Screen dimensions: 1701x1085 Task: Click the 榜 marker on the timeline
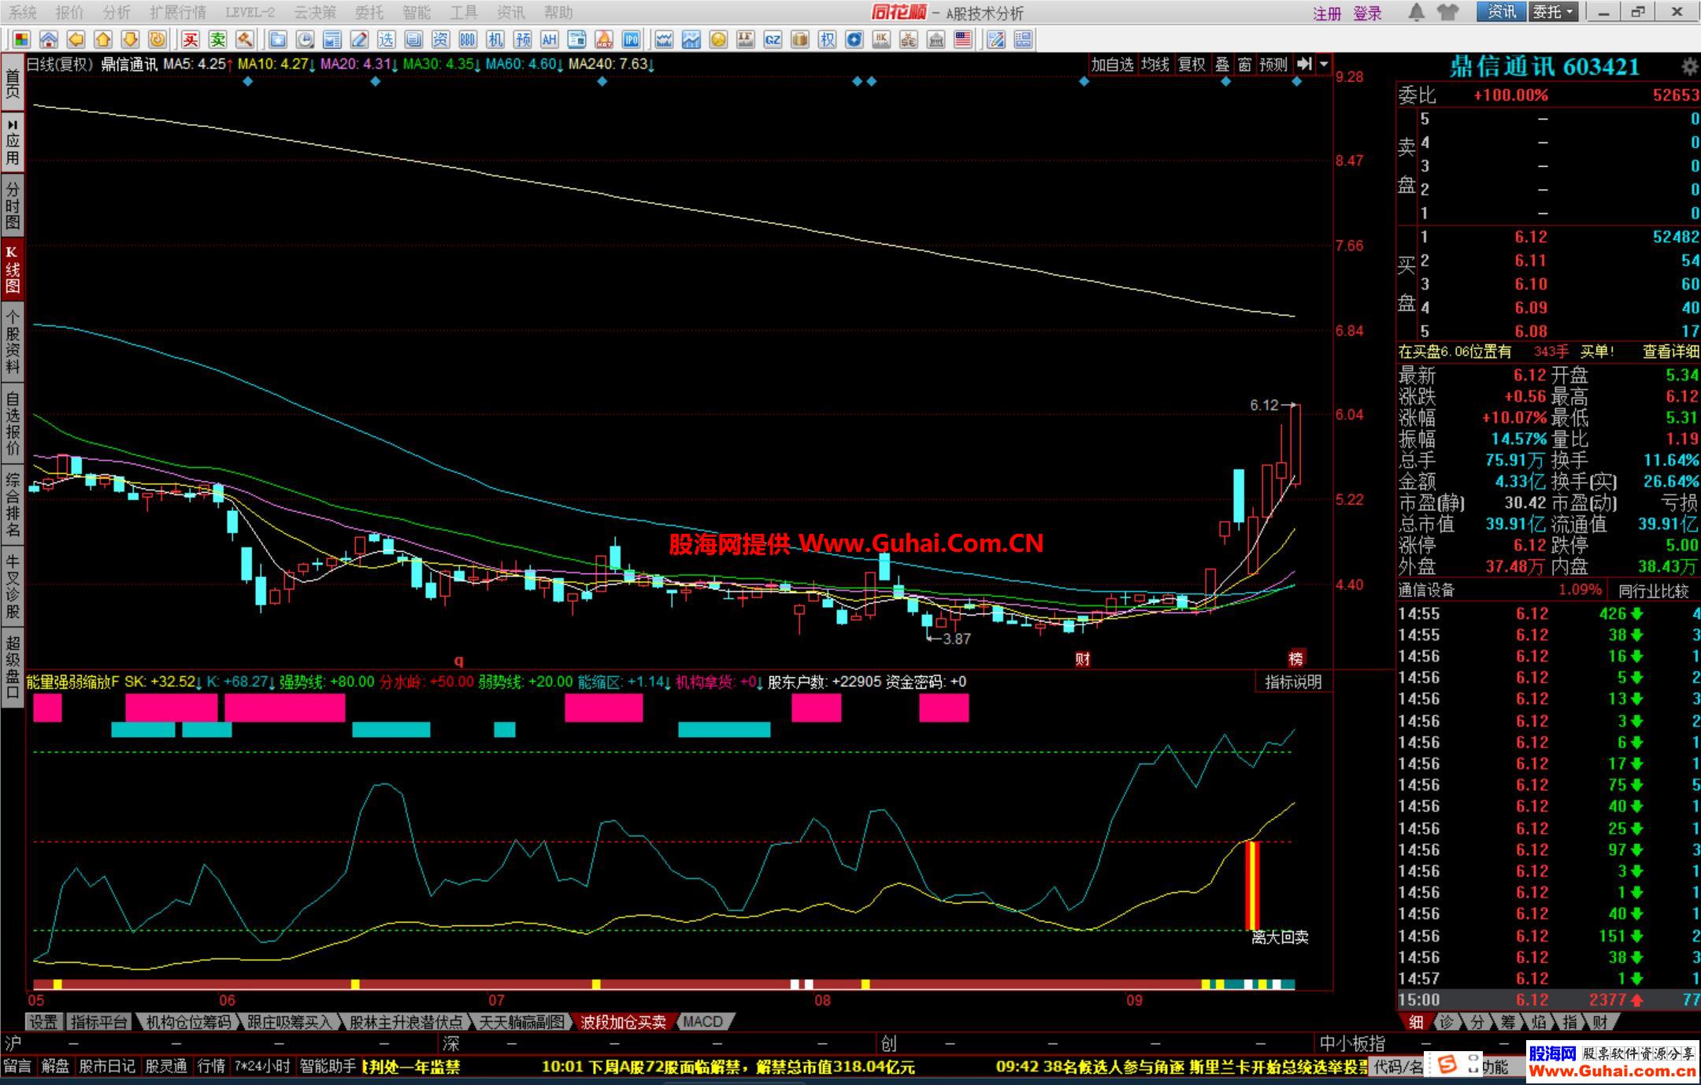point(1295,658)
